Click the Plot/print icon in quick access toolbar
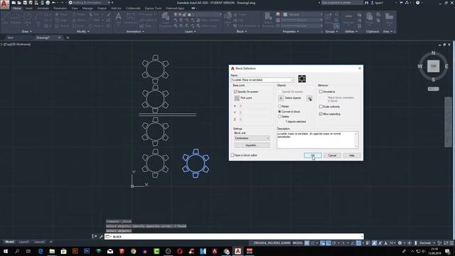This screenshot has width=455, height=256. click(x=48, y=3)
